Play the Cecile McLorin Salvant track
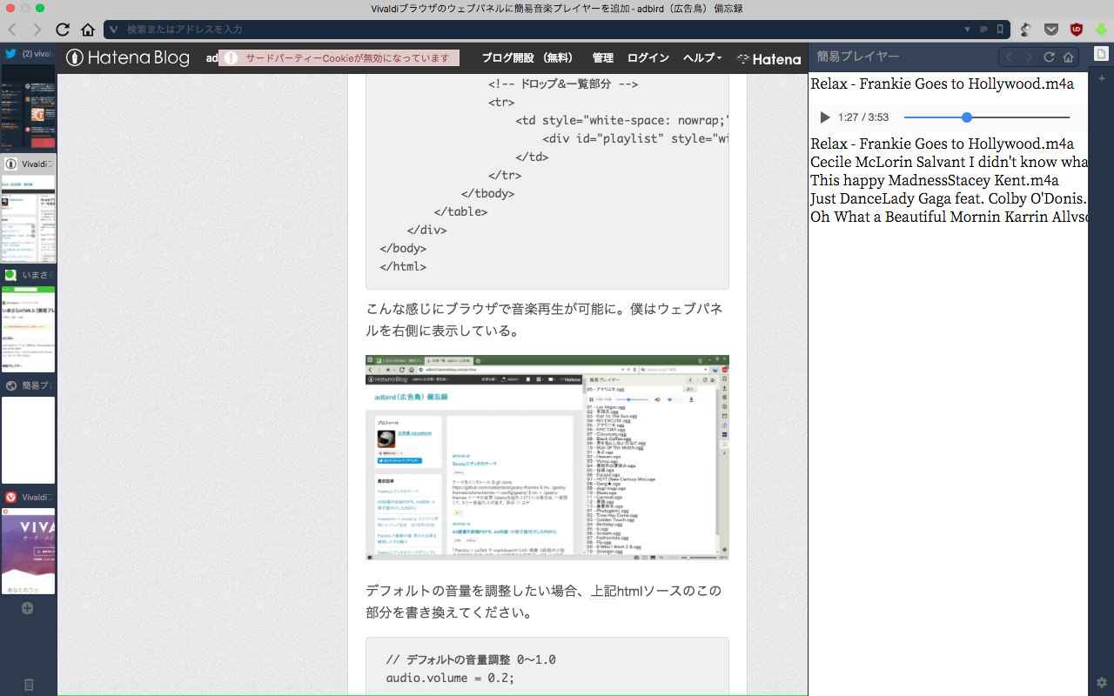 pos(949,162)
